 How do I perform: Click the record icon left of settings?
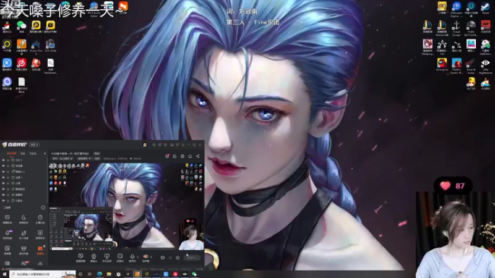click(x=162, y=258)
